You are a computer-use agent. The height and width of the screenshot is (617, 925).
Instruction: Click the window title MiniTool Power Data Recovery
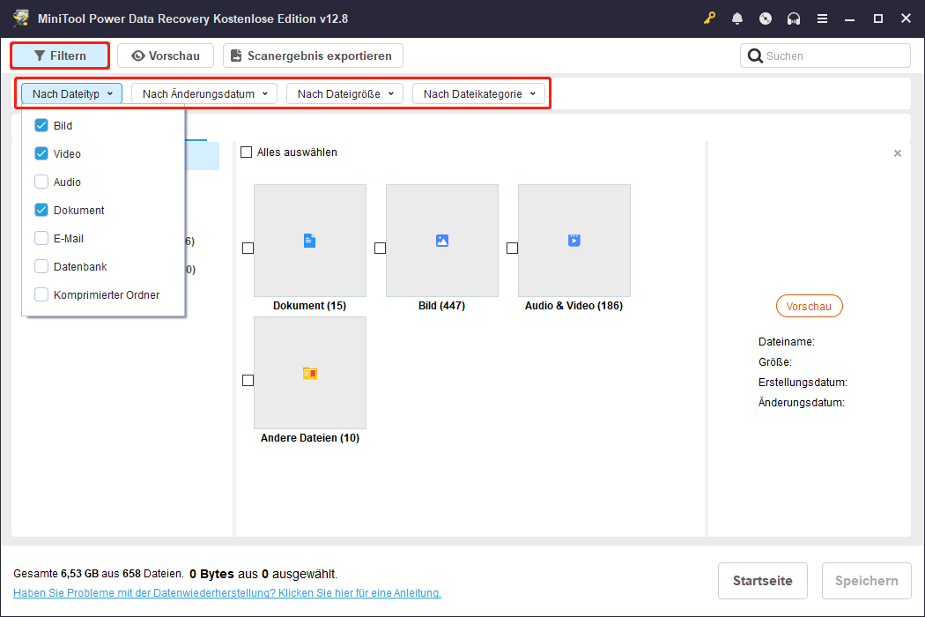pyautogui.click(x=193, y=19)
